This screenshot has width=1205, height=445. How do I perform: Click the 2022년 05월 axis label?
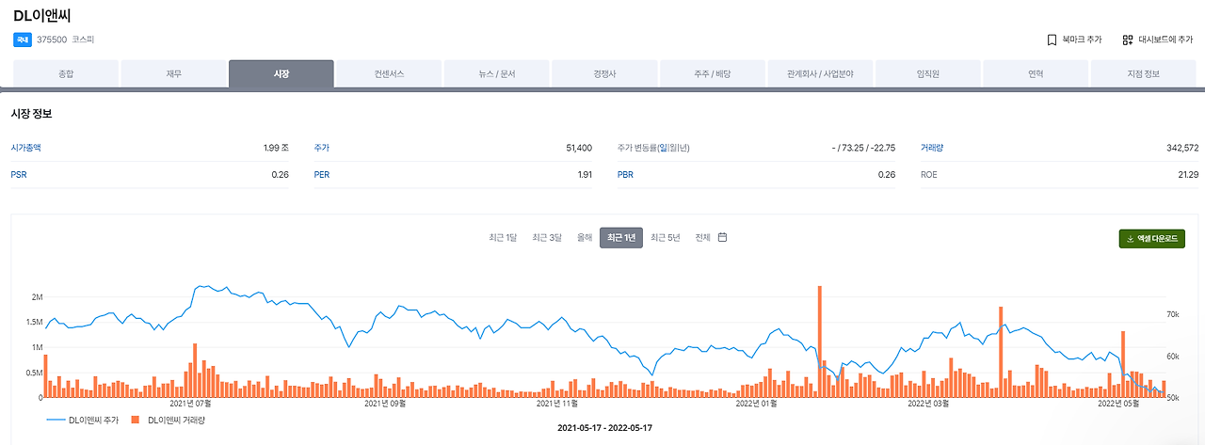(x=1120, y=404)
